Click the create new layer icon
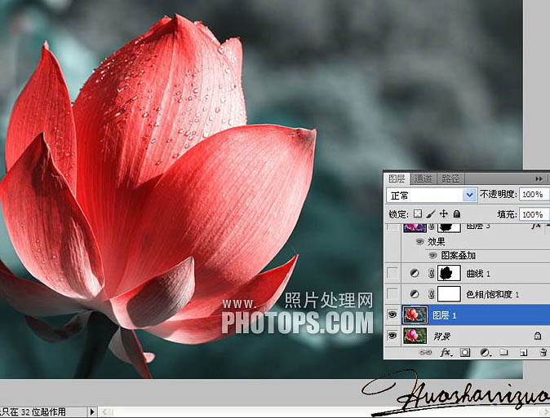 (x=522, y=353)
